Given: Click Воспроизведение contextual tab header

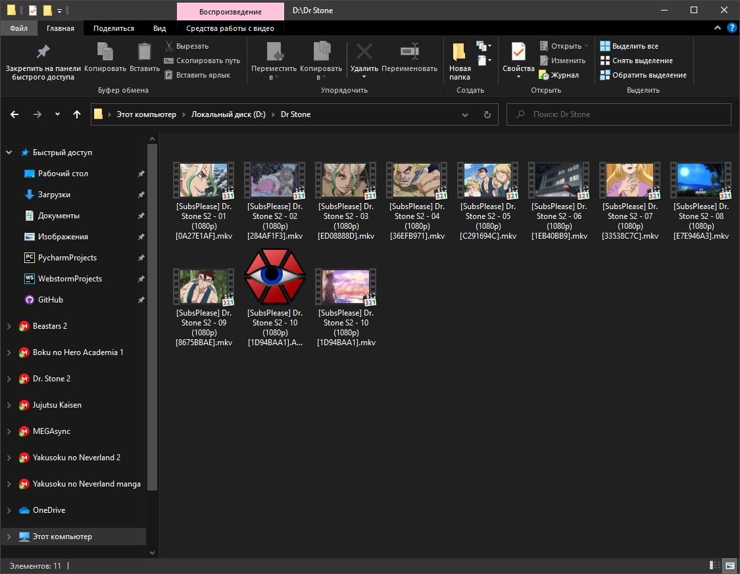Looking at the screenshot, I should [x=230, y=11].
